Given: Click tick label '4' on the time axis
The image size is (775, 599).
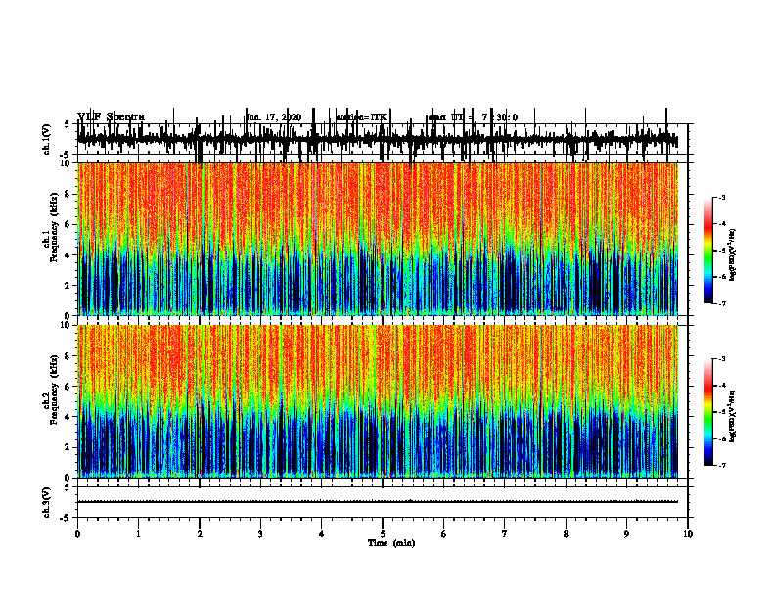Looking at the screenshot, I should [322, 534].
